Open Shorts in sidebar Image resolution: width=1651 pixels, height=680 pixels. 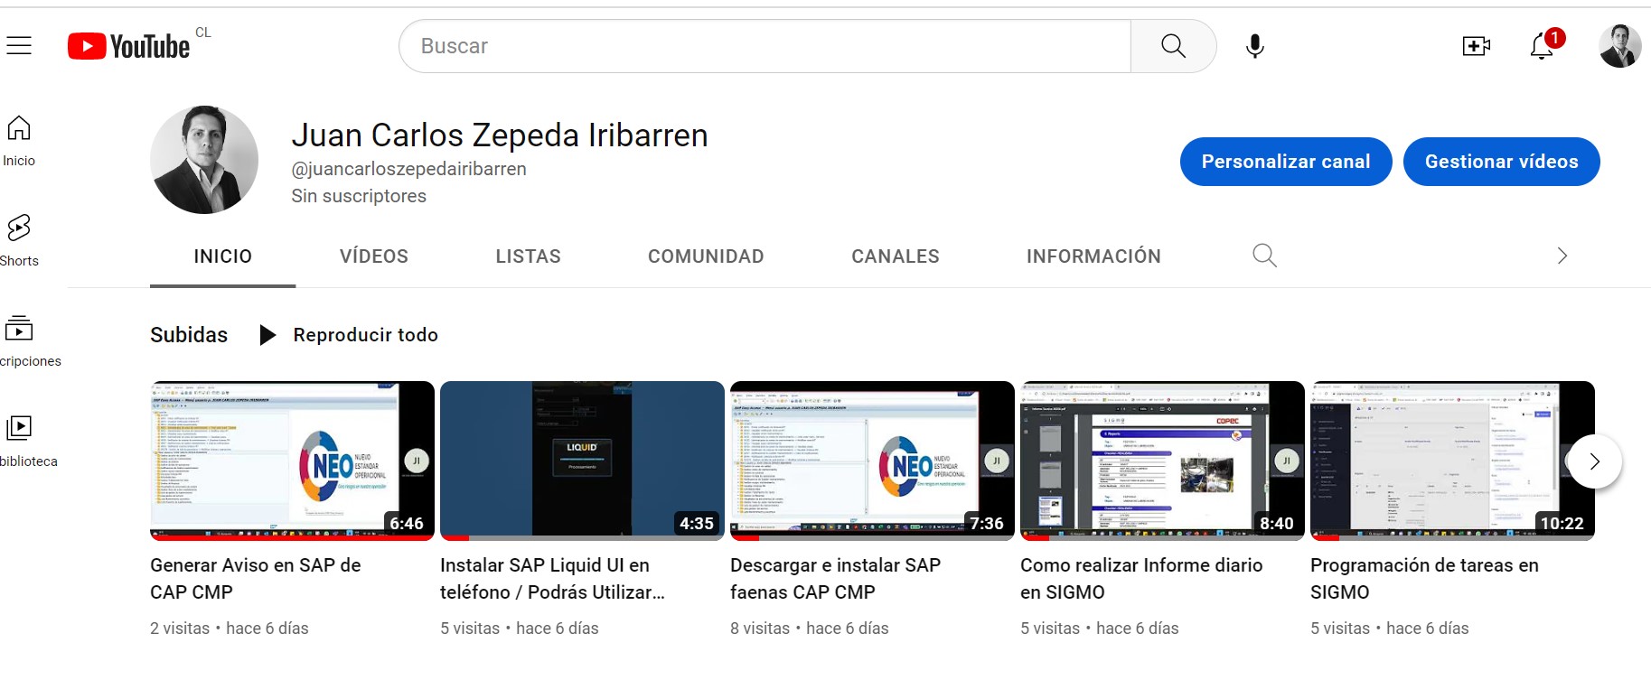coord(19,241)
